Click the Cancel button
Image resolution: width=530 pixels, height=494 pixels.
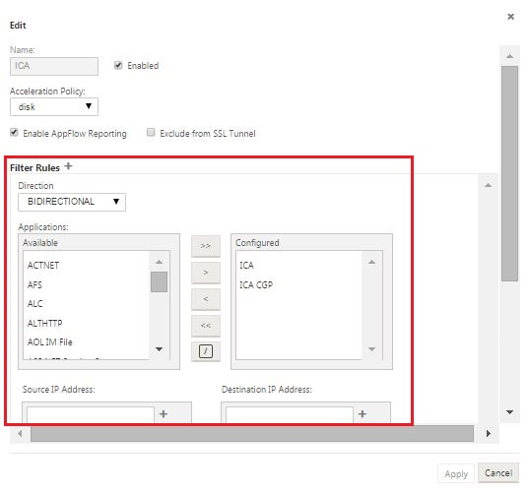coord(498,472)
